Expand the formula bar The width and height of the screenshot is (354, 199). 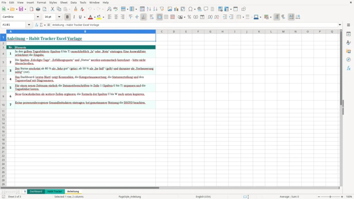pyautogui.click(x=340, y=25)
